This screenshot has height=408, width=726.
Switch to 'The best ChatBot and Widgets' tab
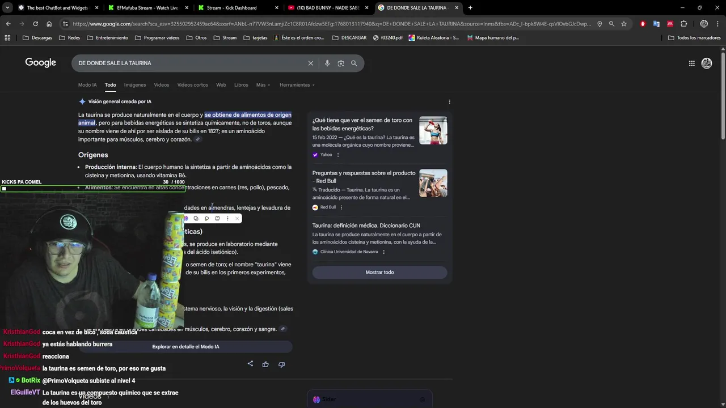(x=57, y=7)
